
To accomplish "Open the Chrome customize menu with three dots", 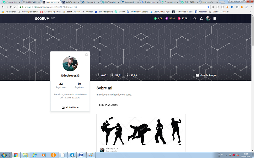I will pos(251,7).
